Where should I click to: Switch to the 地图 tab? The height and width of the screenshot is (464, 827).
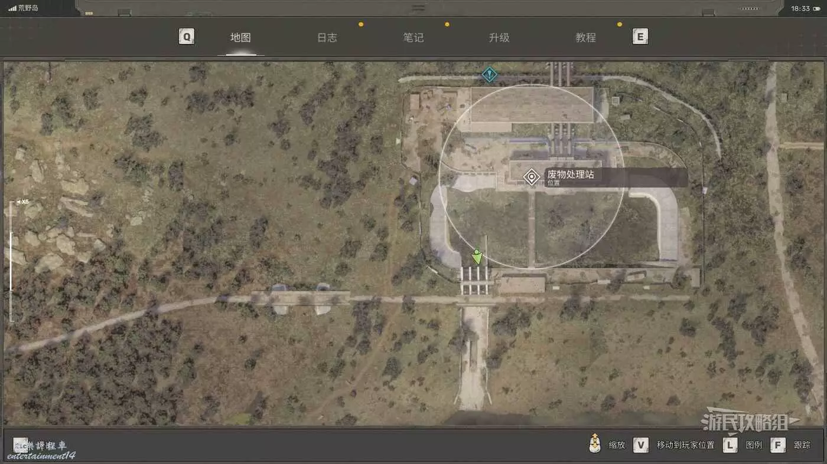[x=240, y=38]
